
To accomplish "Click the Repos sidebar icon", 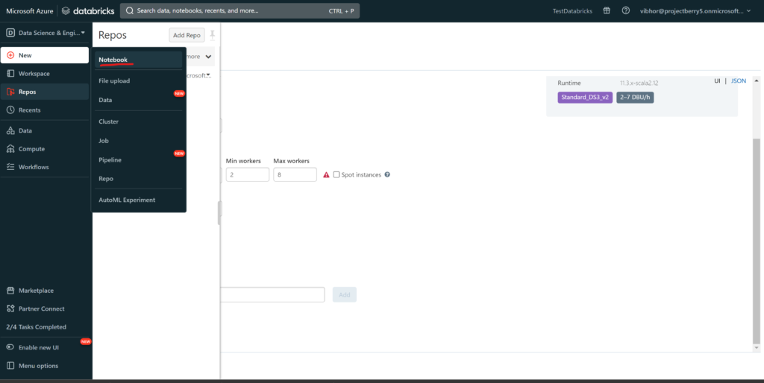I will point(10,92).
